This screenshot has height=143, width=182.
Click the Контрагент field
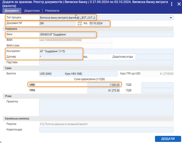click(106, 51)
